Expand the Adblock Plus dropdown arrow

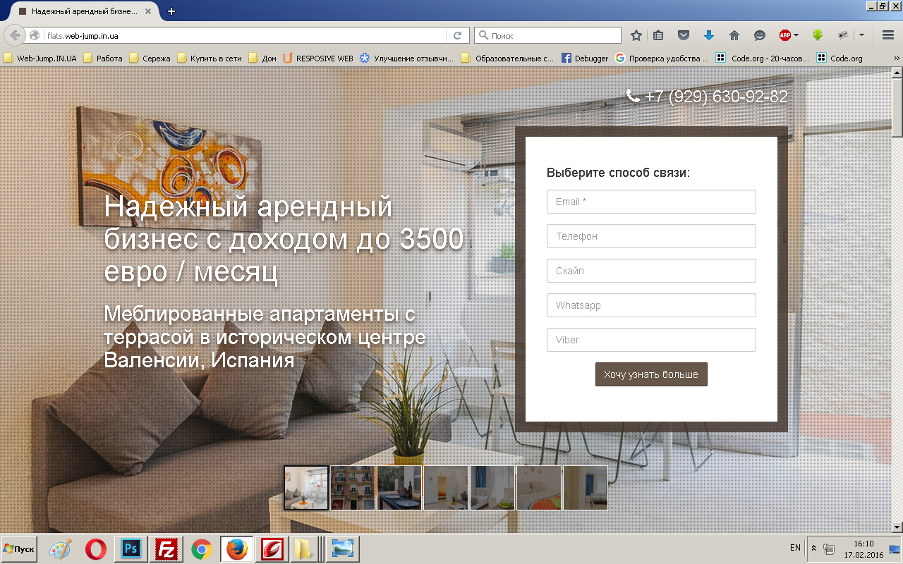coord(796,35)
